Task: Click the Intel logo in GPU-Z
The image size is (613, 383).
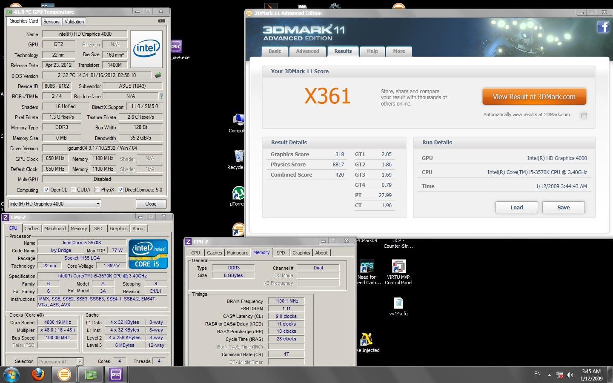Action: point(146,49)
